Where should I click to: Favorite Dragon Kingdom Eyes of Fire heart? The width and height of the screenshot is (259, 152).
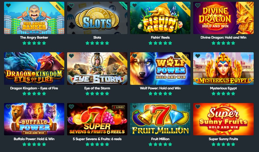(8, 56)
